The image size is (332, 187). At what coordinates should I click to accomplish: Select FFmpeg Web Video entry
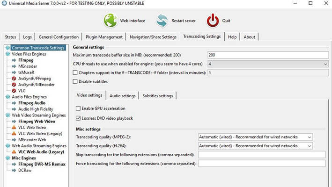click(x=37, y=122)
